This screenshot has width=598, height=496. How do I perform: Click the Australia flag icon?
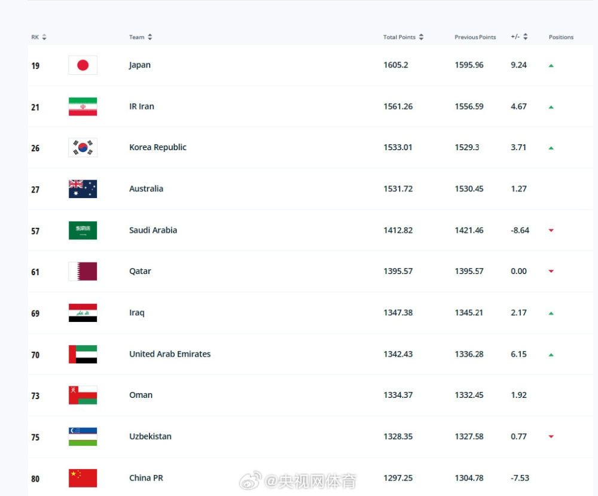pyautogui.click(x=83, y=189)
